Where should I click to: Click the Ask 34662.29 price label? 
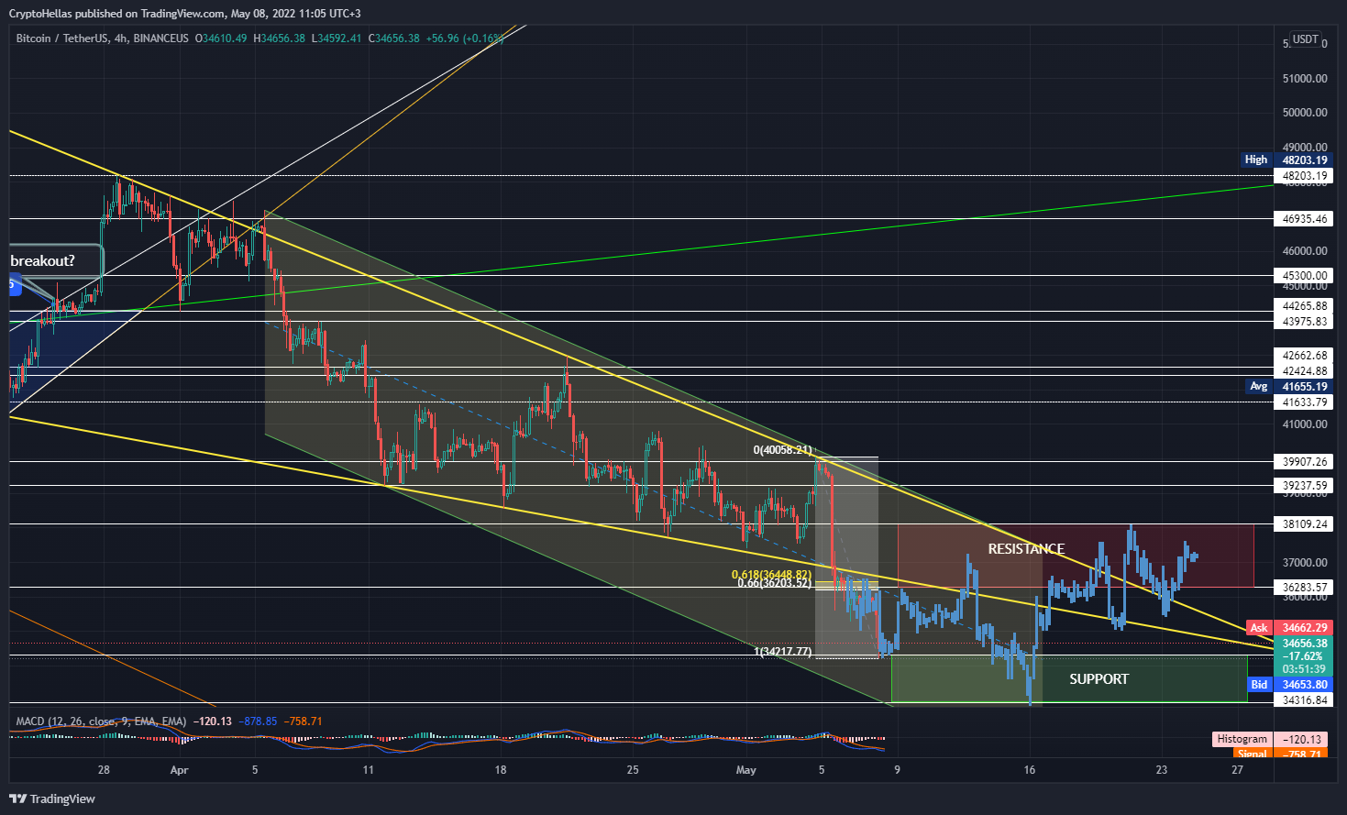(x=1289, y=628)
